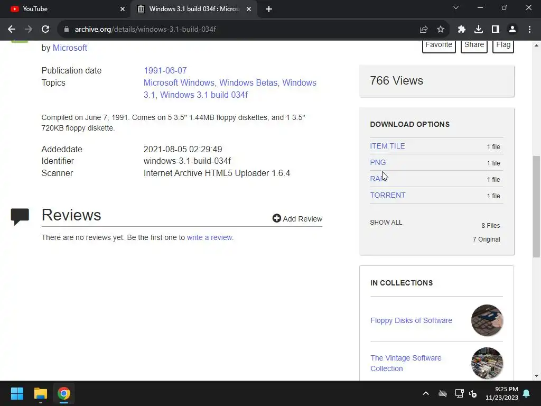Download the ITEM TILE file
The height and width of the screenshot is (406, 541).
387,146
